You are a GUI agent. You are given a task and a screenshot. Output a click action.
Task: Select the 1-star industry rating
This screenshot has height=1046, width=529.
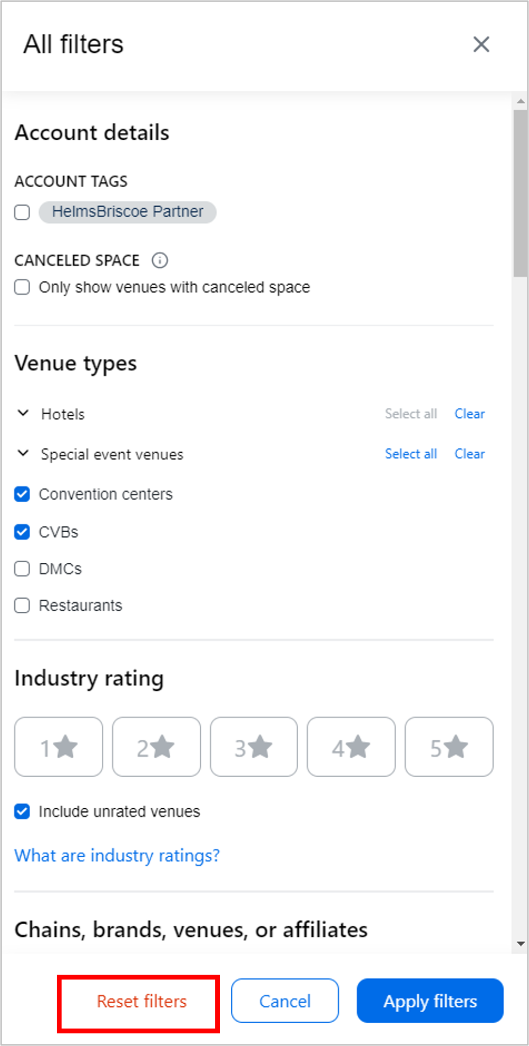click(59, 747)
